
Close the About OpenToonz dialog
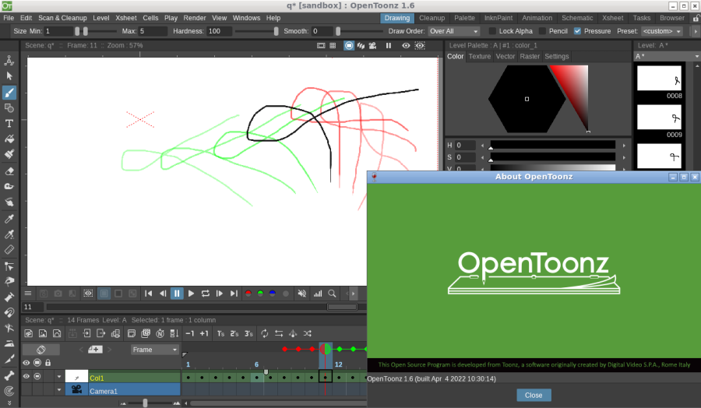click(x=534, y=395)
